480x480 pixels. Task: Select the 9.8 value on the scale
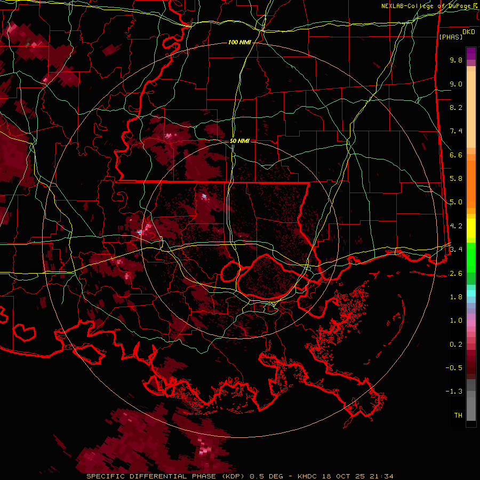click(456, 60)
